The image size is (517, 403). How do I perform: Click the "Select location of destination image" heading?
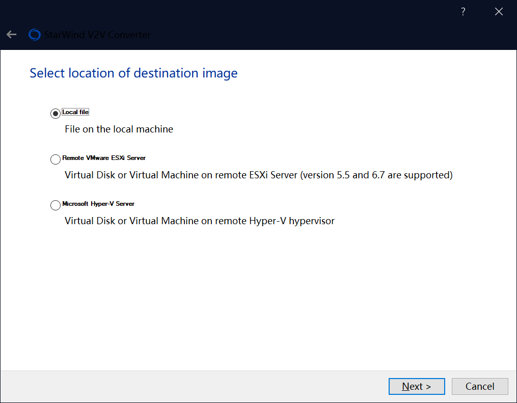tap(133, 73)
